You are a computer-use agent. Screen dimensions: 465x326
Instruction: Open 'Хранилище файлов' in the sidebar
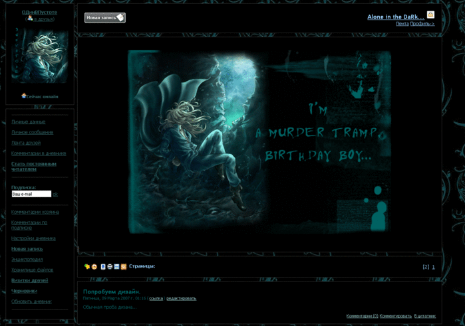[x=32, y=270]
